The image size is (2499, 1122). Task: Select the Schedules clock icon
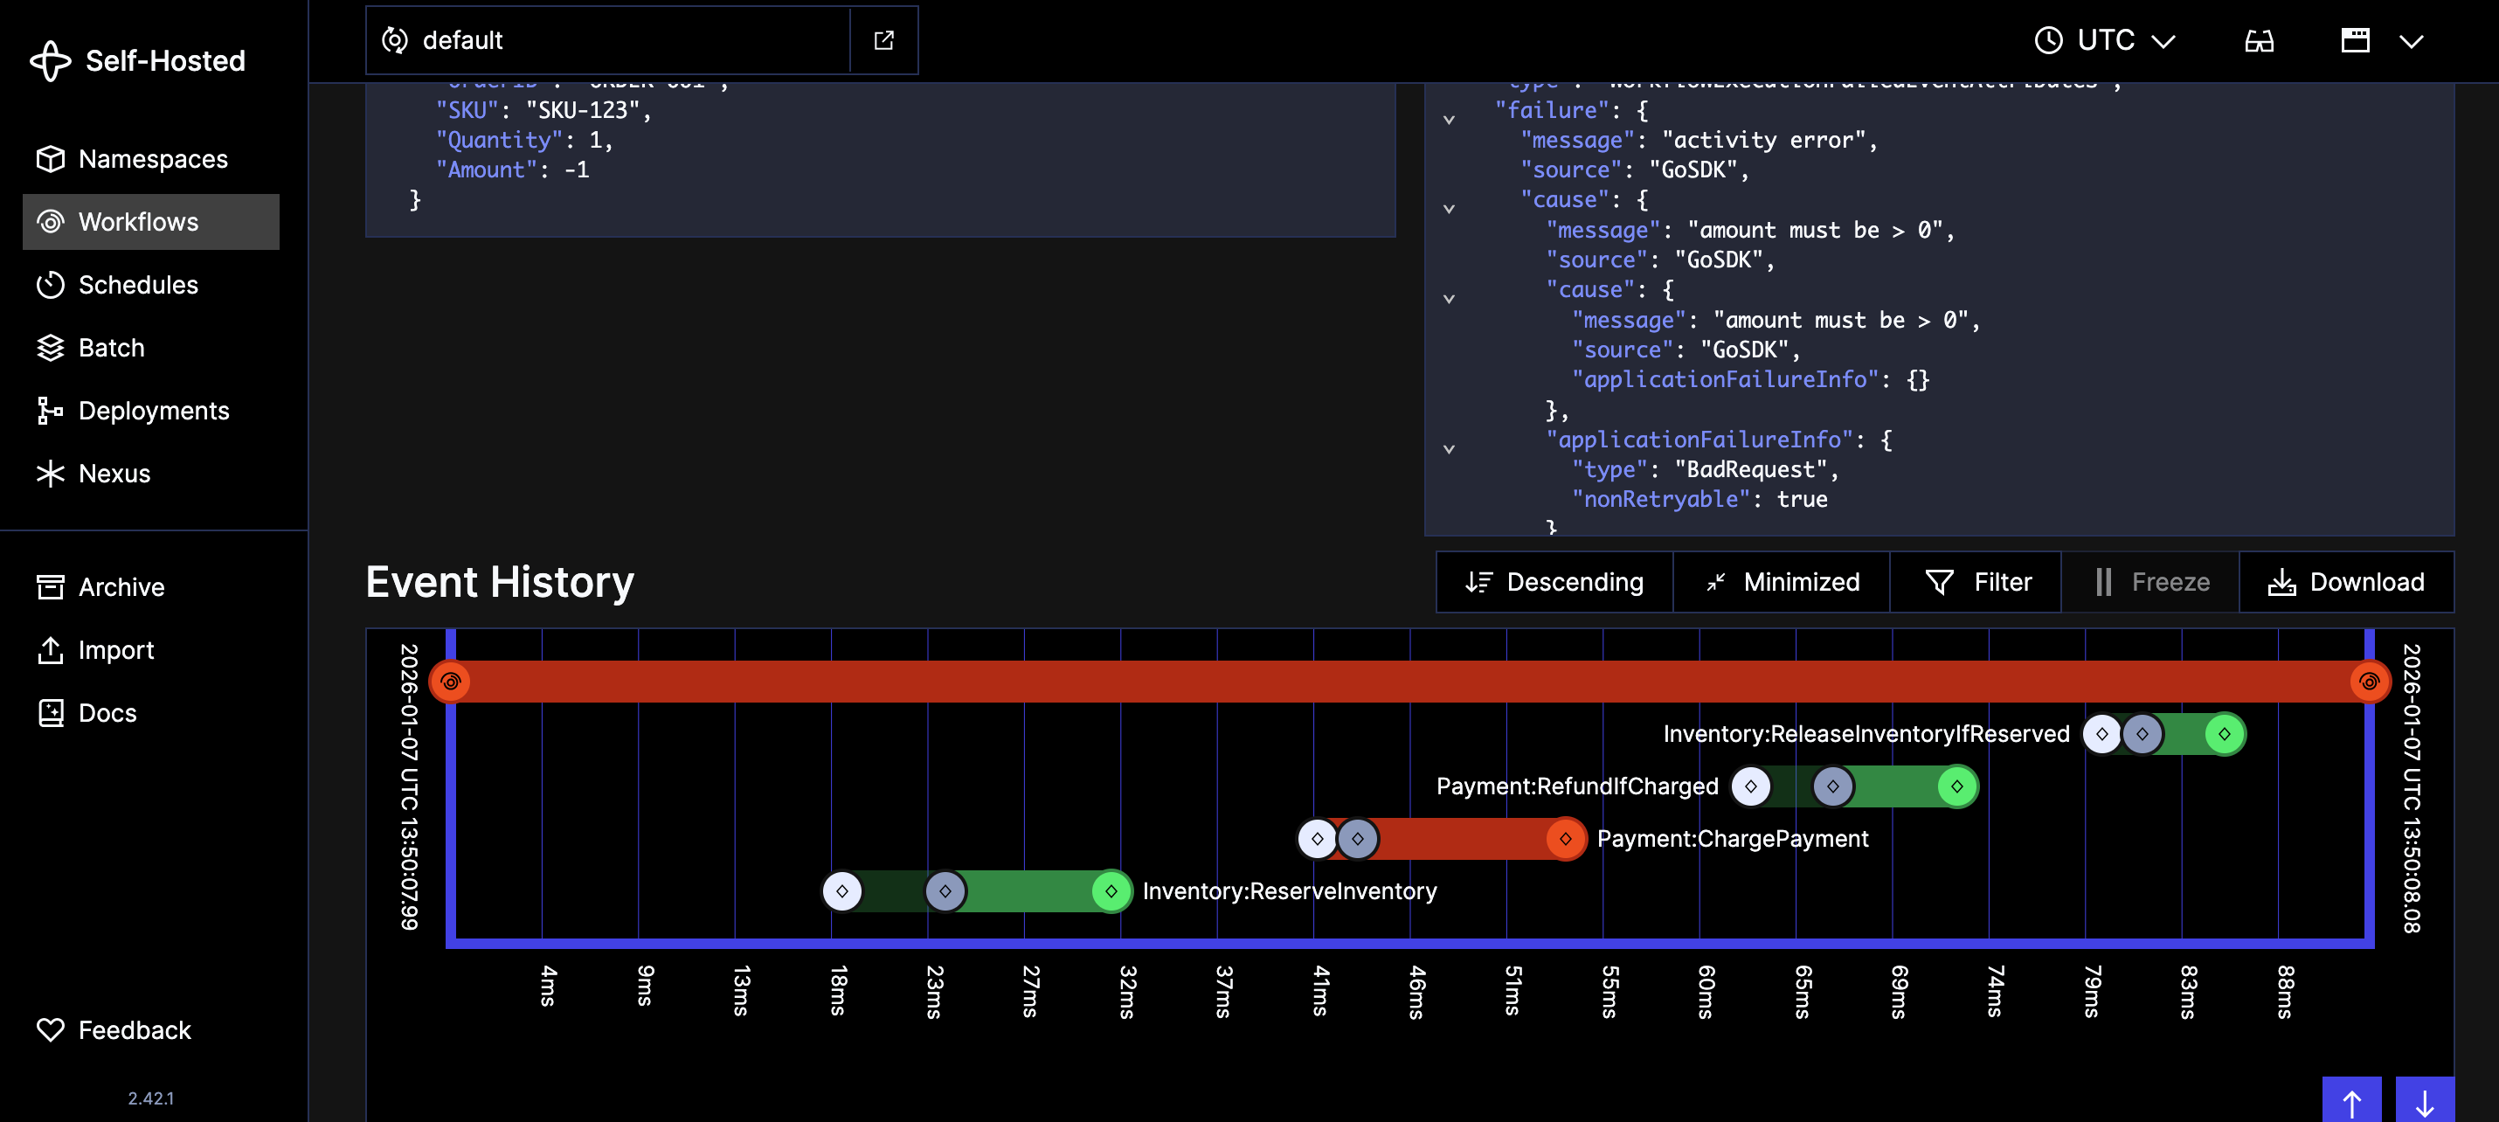52,284
